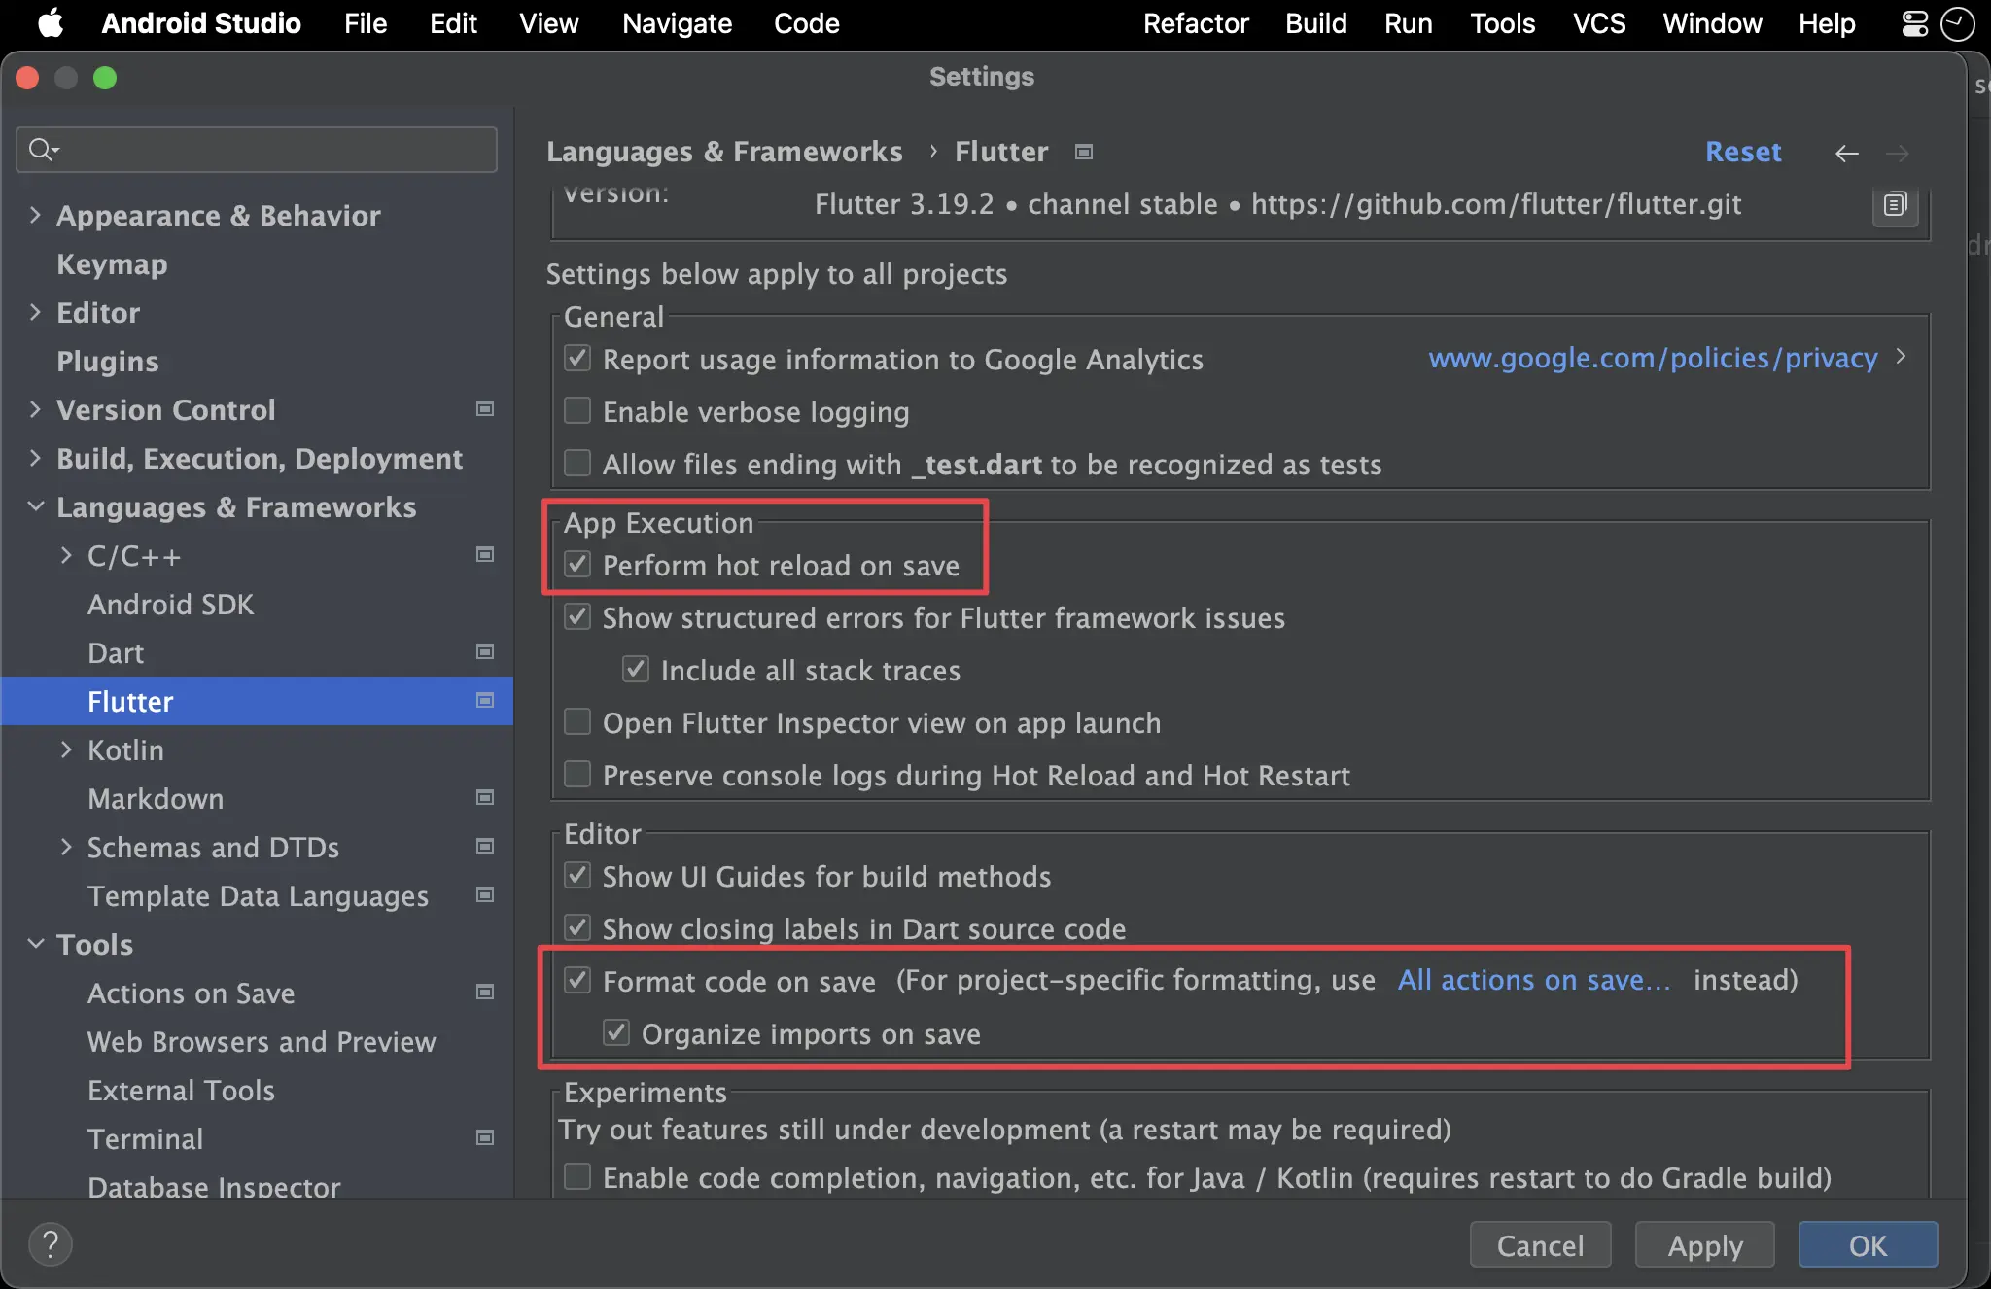Open the File menu
The width and height of the screenshot is (1991, 1289).
366,23
